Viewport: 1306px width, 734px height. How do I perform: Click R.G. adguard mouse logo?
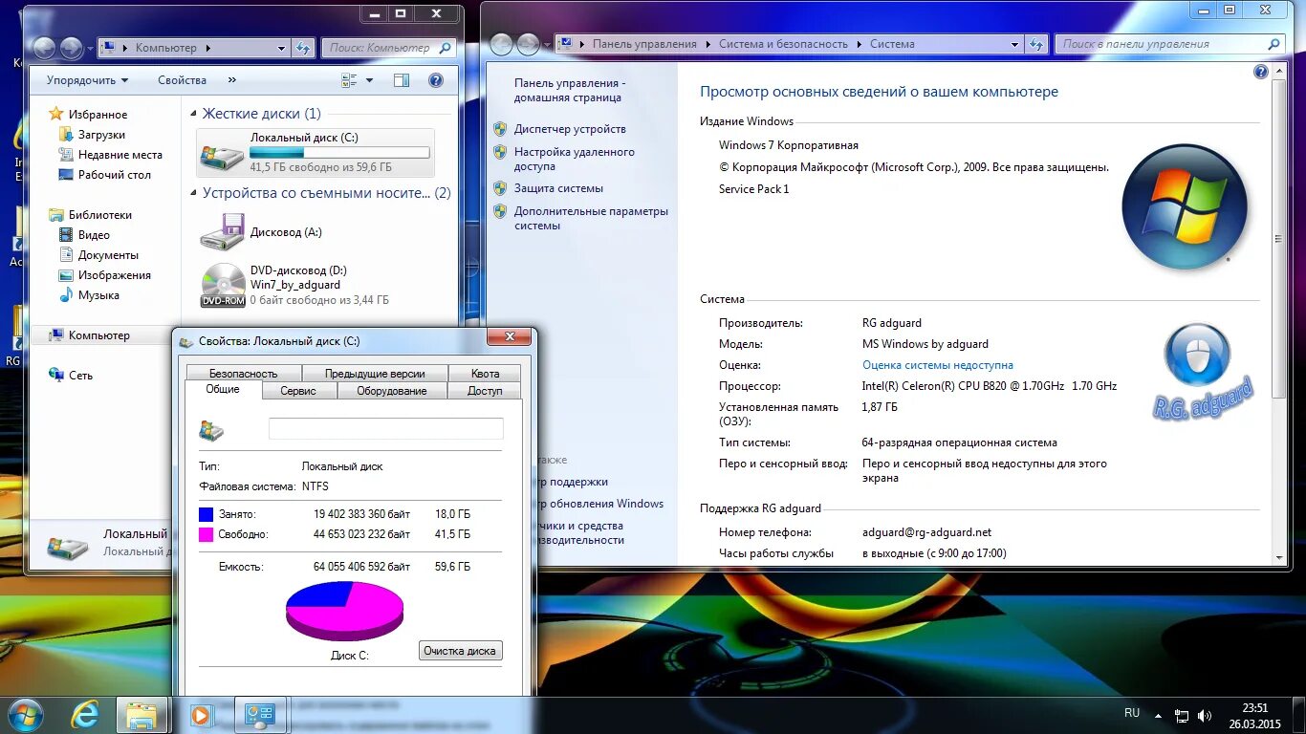coord(1203,372)
